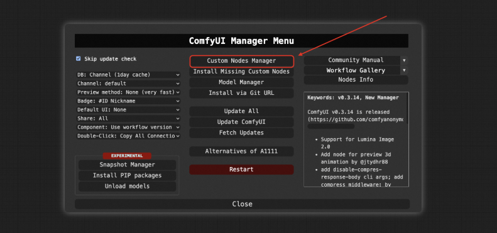Open Alternatives of A1111

[241, 151]
